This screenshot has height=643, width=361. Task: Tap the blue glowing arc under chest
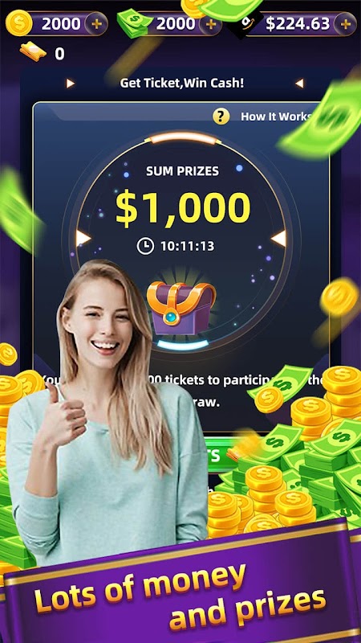[183, 345]
